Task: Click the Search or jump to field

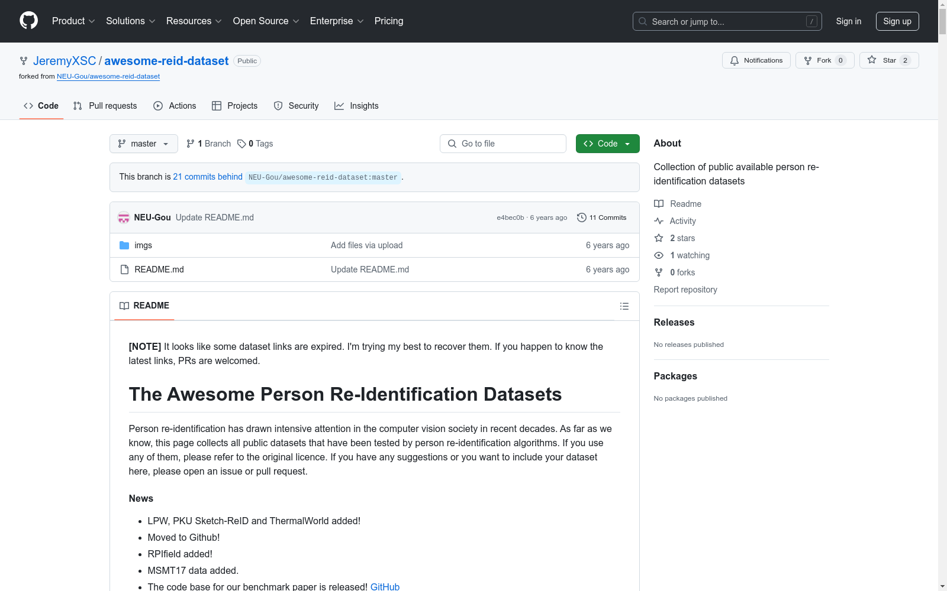Action: tap(727, 21)
